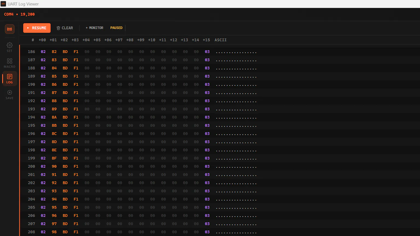
Task: Click the UART Log Viewer title bar icon
Action: coord(3,4)
